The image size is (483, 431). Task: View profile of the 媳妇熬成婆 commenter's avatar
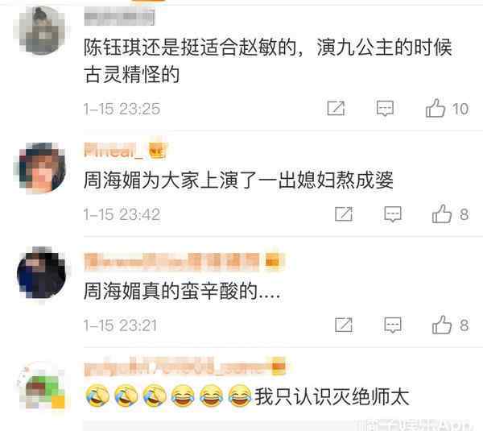pos(42,168)
